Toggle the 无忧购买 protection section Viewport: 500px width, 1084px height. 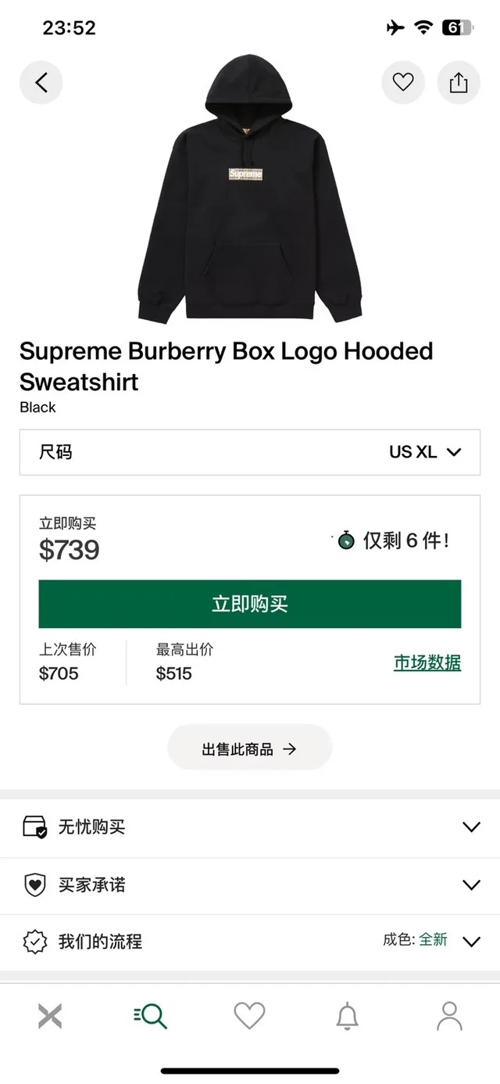(x=250, y=827)
